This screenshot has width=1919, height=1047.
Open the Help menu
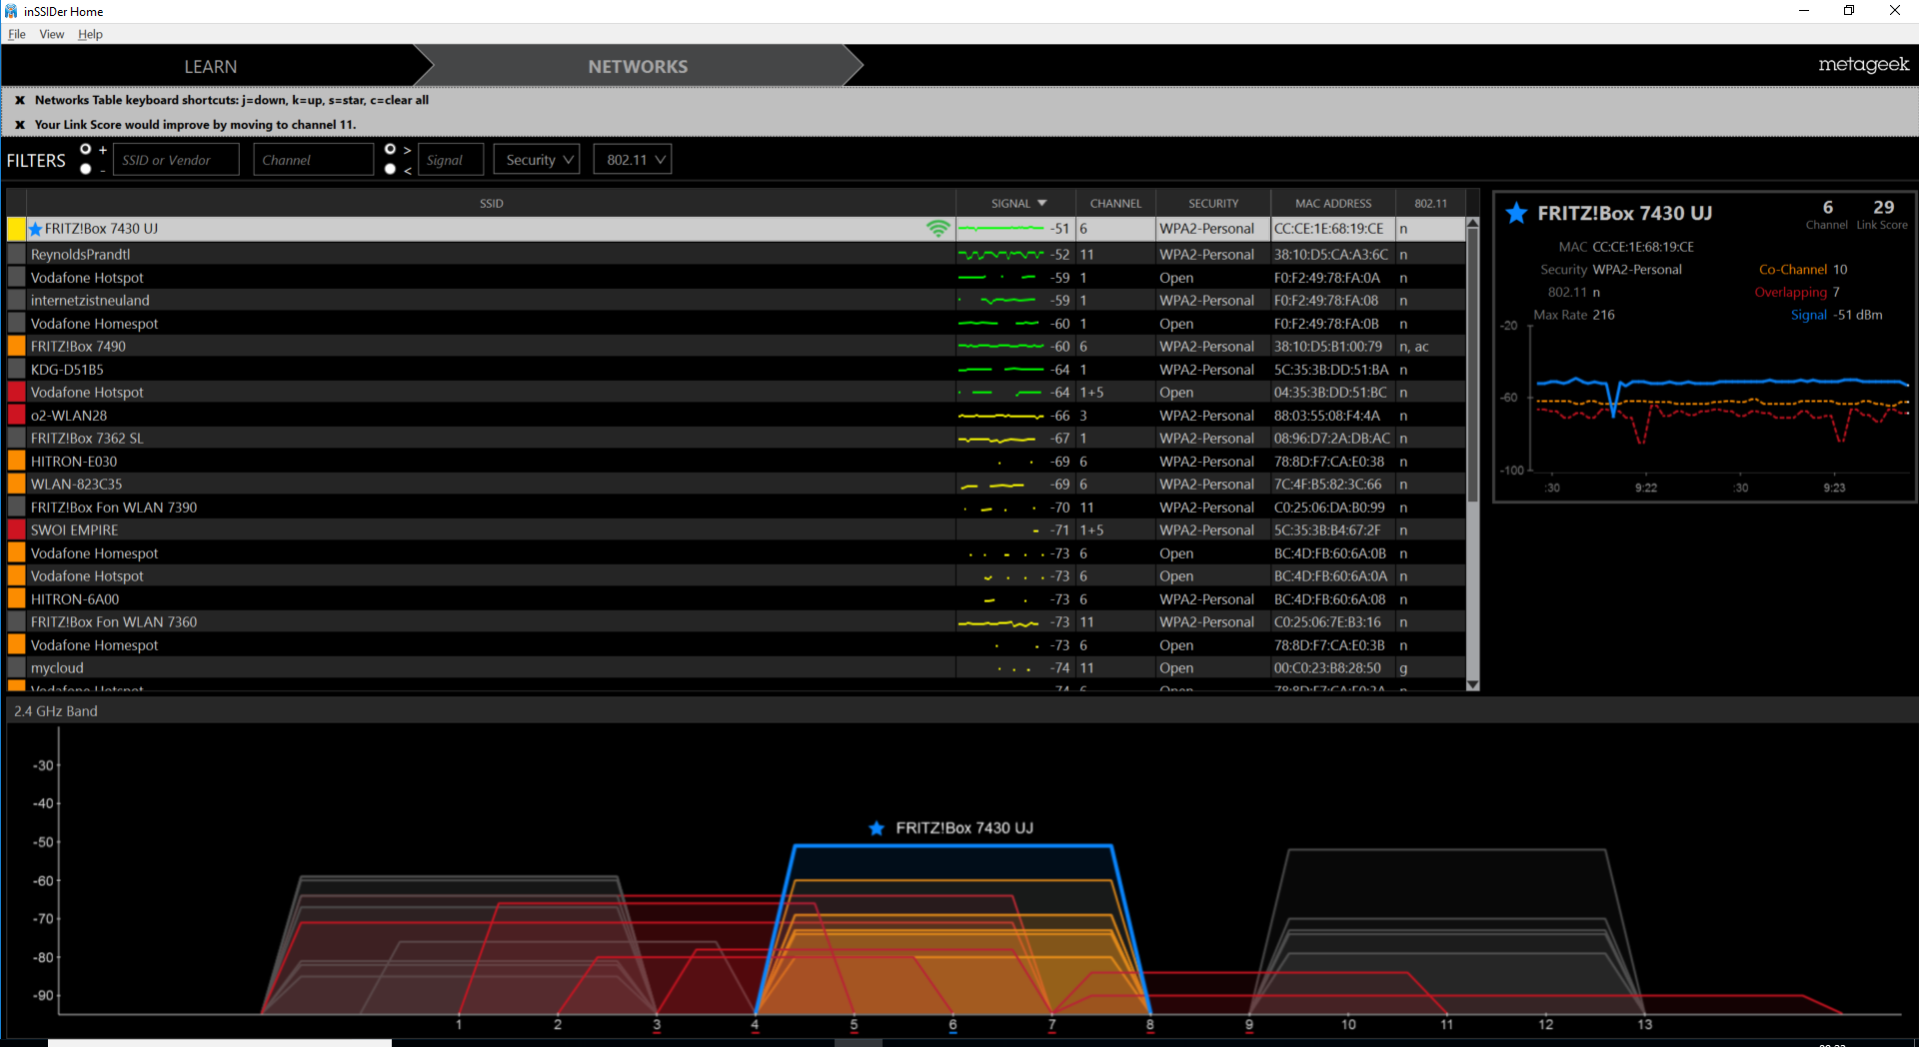pos(90,34)
